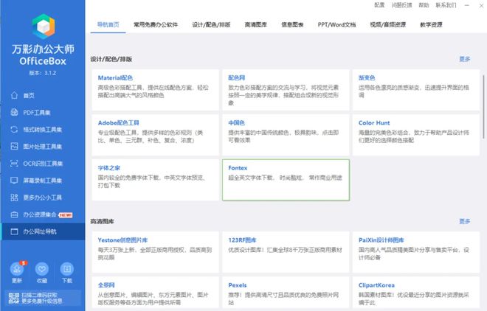Viewport: 487px width, 311px height.
Task: Click the QR code at bottom left
Action: pos(13,298)
